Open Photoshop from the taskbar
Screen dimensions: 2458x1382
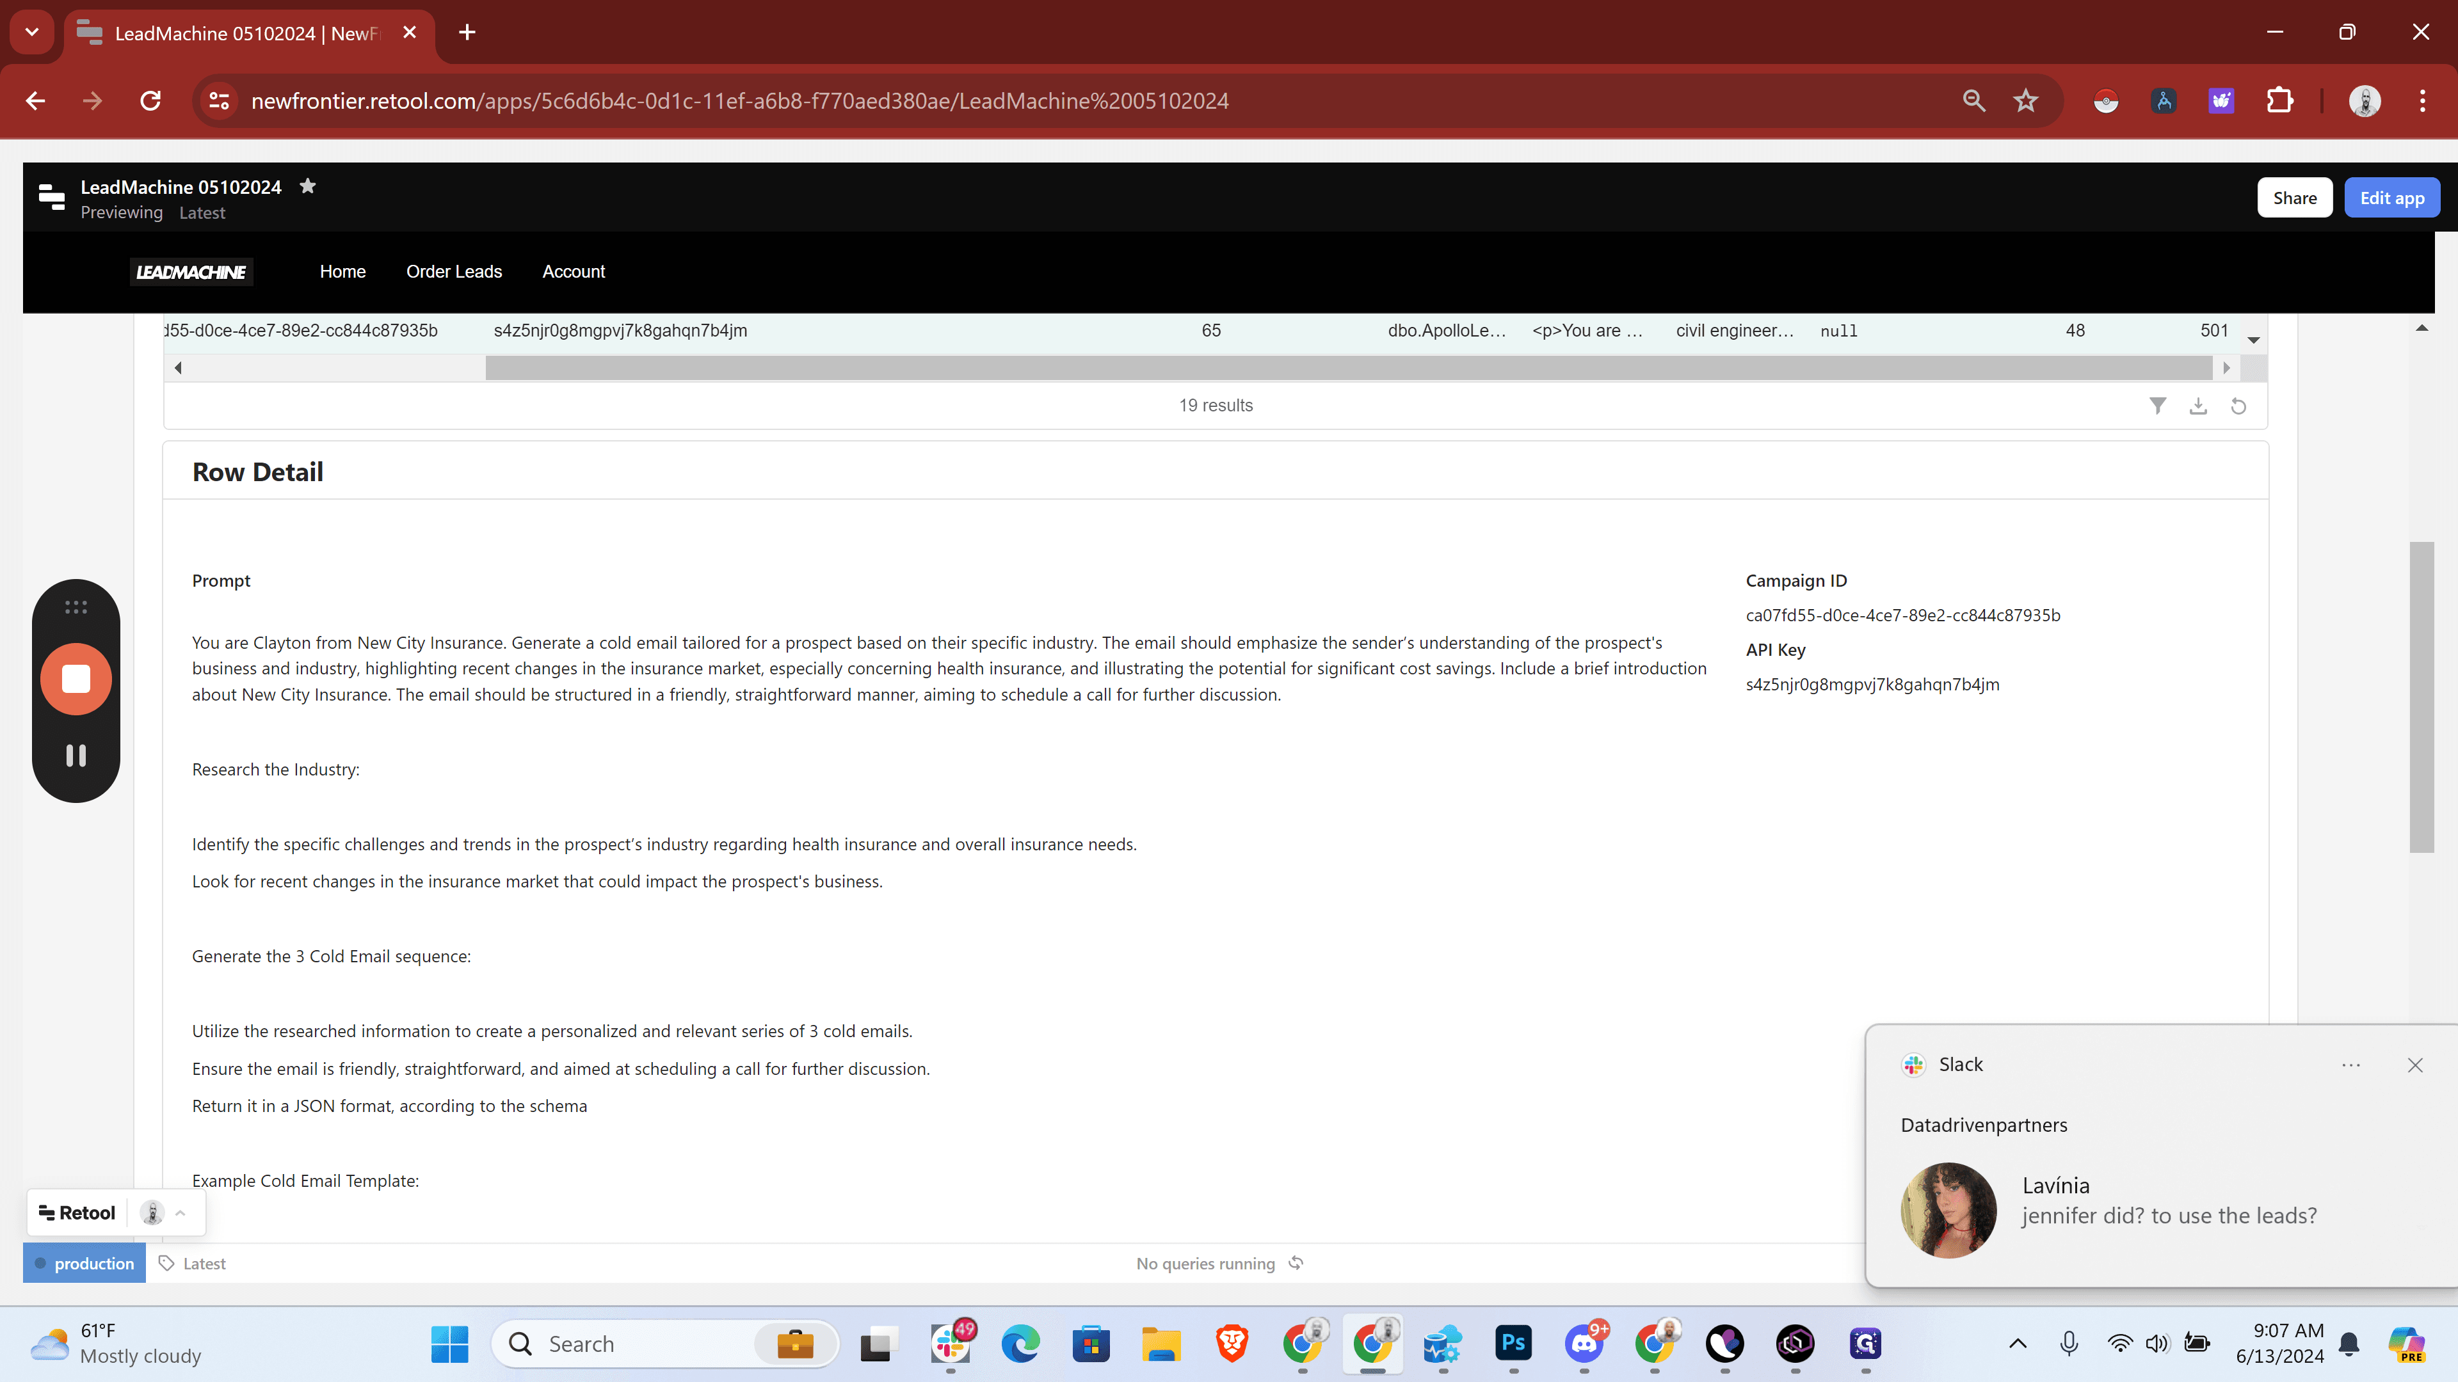(x=1513, y=1344)
